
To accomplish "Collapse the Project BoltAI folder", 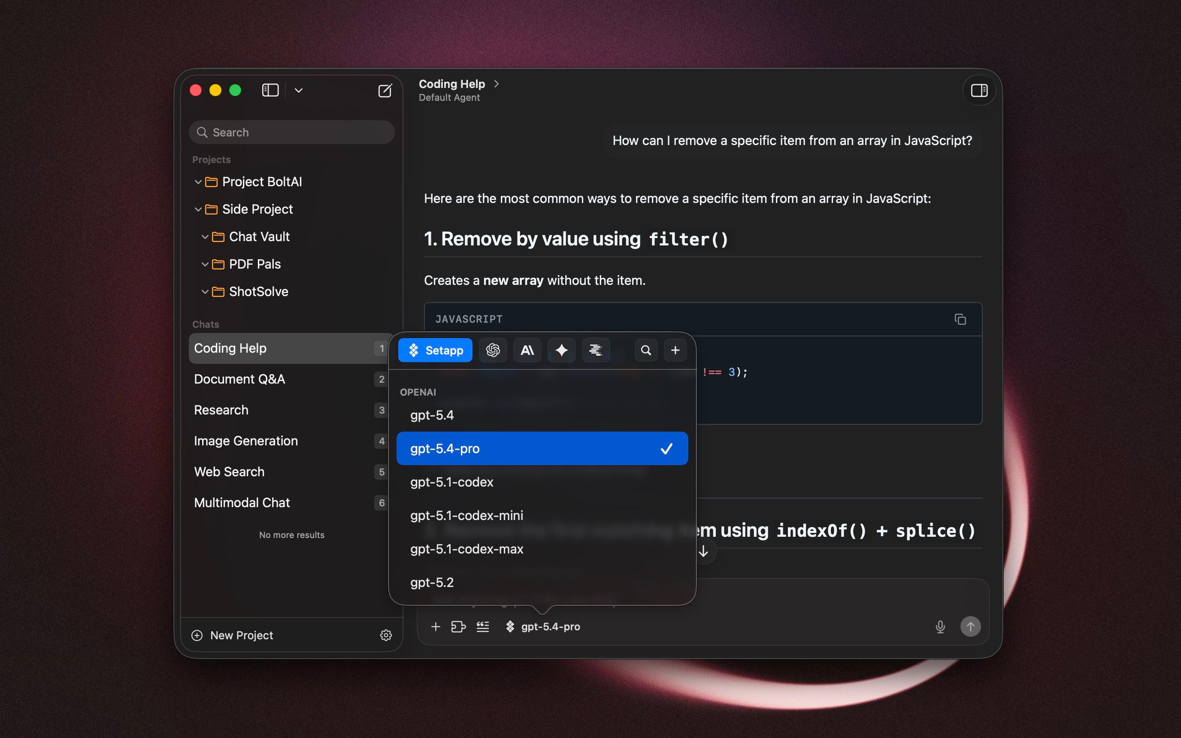I will coord(198,182).
